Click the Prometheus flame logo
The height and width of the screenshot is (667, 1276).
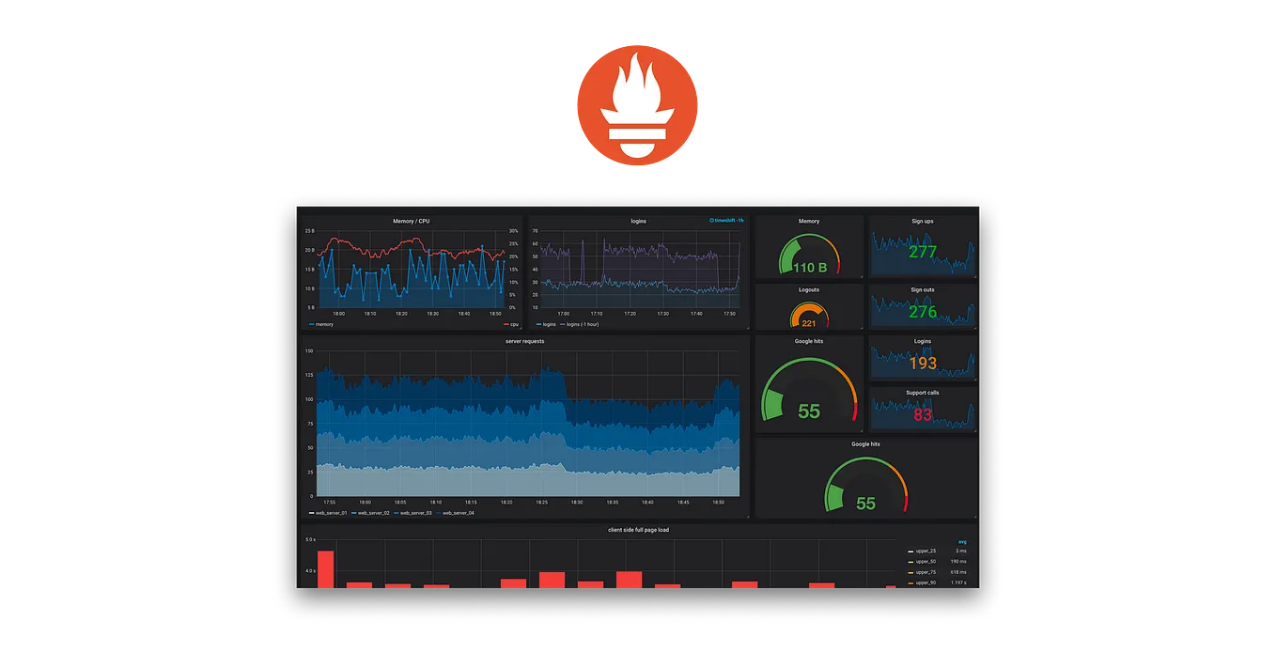pos(637,105)
